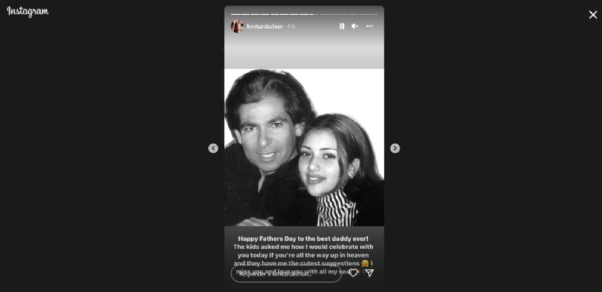Close the story viewer
This screenshot has height=292, width=602.
tap(593, 15)
